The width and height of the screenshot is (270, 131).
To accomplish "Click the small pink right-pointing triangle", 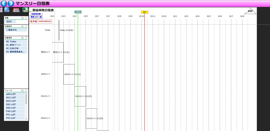I will [1, 8].
